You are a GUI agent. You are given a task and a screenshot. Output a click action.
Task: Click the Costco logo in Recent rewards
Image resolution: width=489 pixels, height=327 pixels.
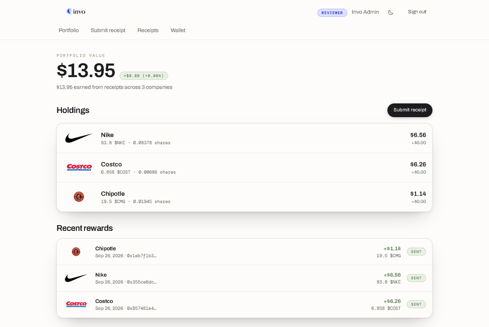pyautogui.click(x=76, y=304)
